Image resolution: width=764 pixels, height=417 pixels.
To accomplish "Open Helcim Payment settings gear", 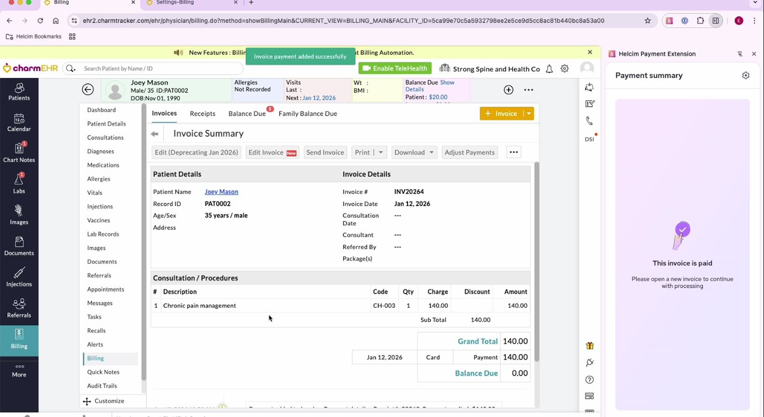I will tap(745, 76).
